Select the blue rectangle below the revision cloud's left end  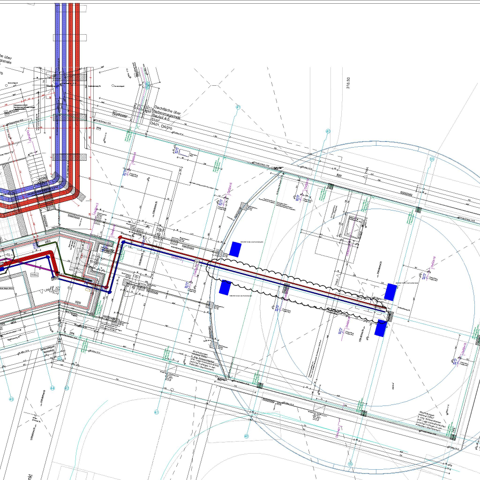coord(225,287)
